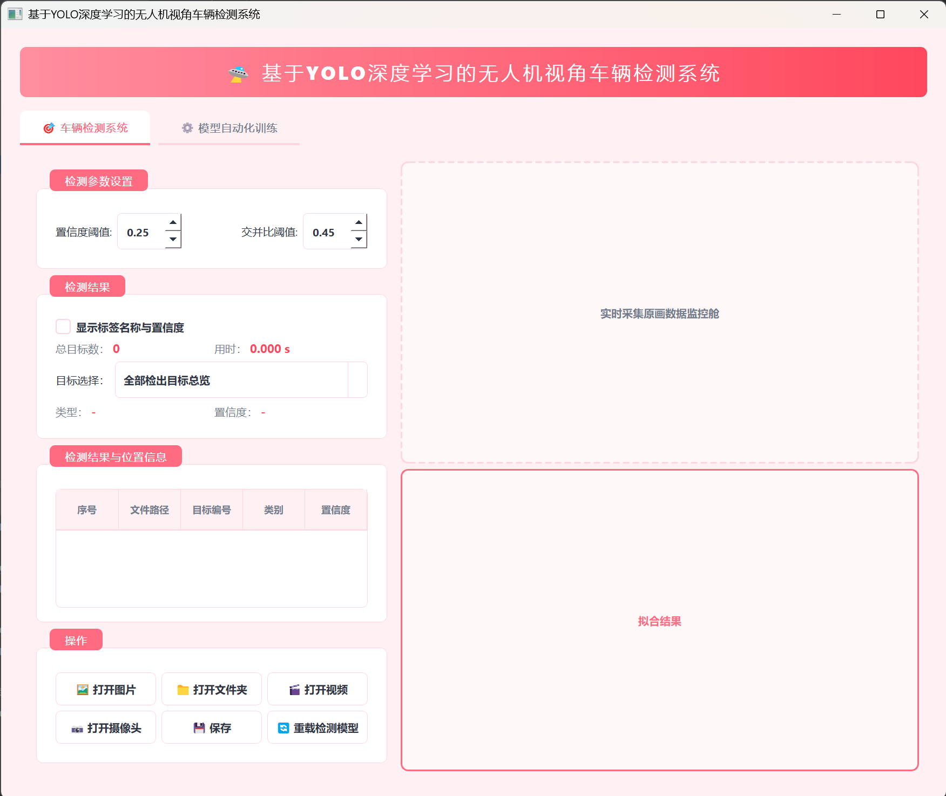Image resolution: width=946 pixels, height=796 pixels.
Task: Click the gear icon beside 模型自动化训练
Action: pos(187,128)
